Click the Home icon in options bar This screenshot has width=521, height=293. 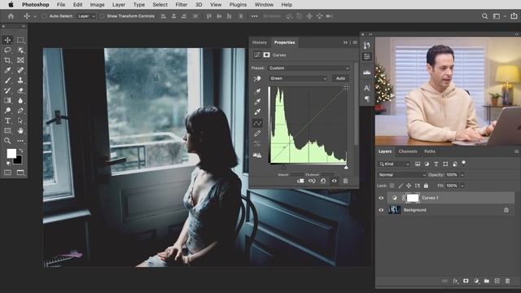pos(11,16)
